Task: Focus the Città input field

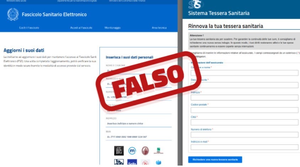Action: pos(245,122)
